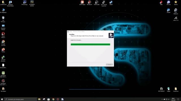This screenshot has width=181, height=101.
Task: Select the Yeni klasör folder icon
Action: pos(3,89)
